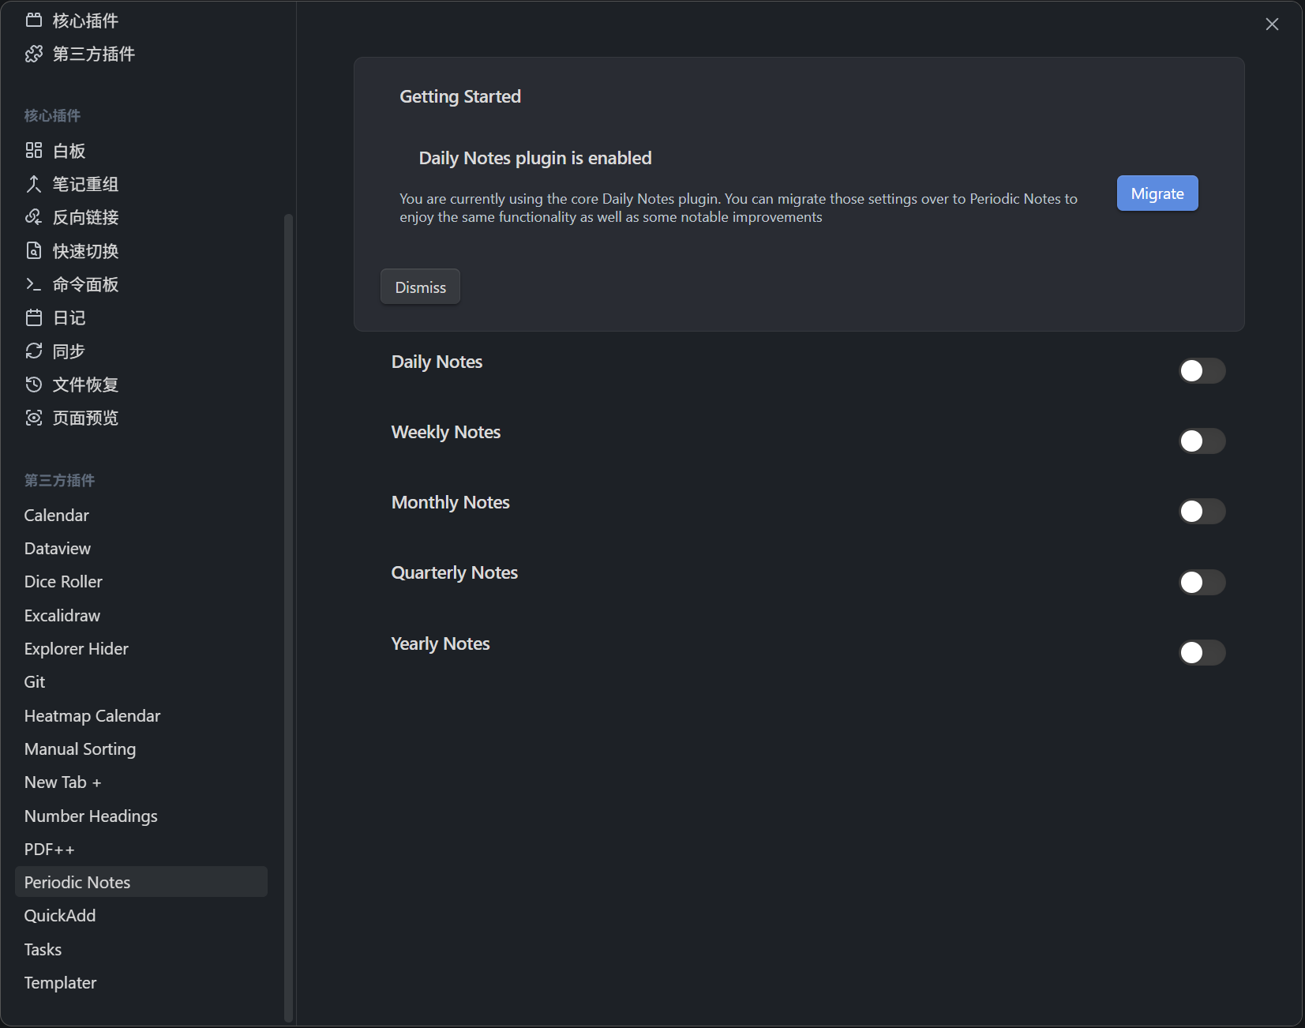The height and width of the screenshot is (1028, 1305).
Task: Open File Recovery (文件恢复) icon
Action: point(34,385)
